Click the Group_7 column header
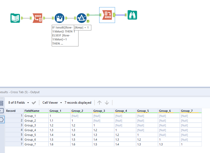The width and height of the screenshot is (210, 153). click(x=186, y=111)
